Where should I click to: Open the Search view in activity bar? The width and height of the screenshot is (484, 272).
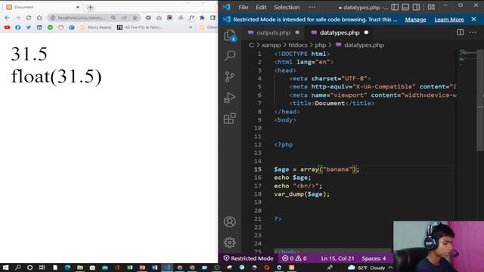coord(230,55)
